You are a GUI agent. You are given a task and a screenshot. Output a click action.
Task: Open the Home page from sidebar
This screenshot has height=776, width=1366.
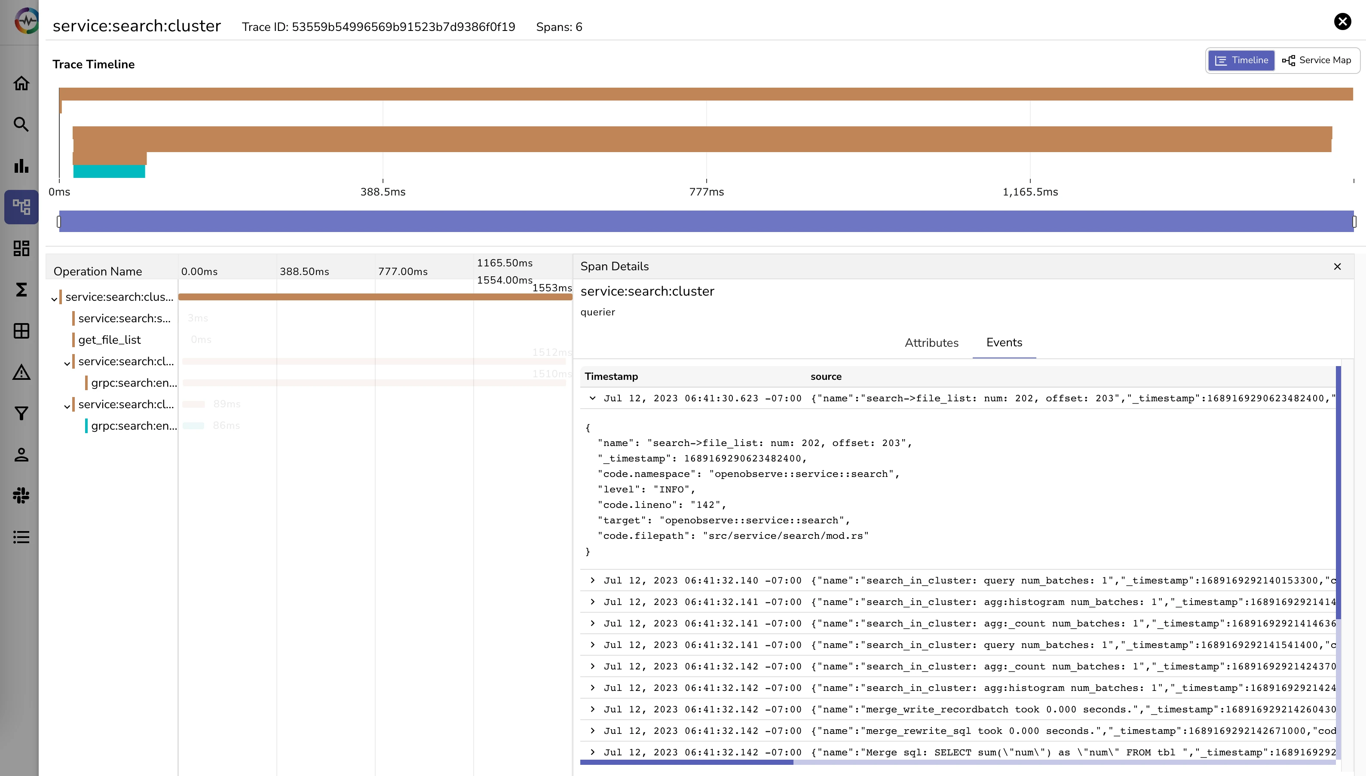(x=21, y=83)
